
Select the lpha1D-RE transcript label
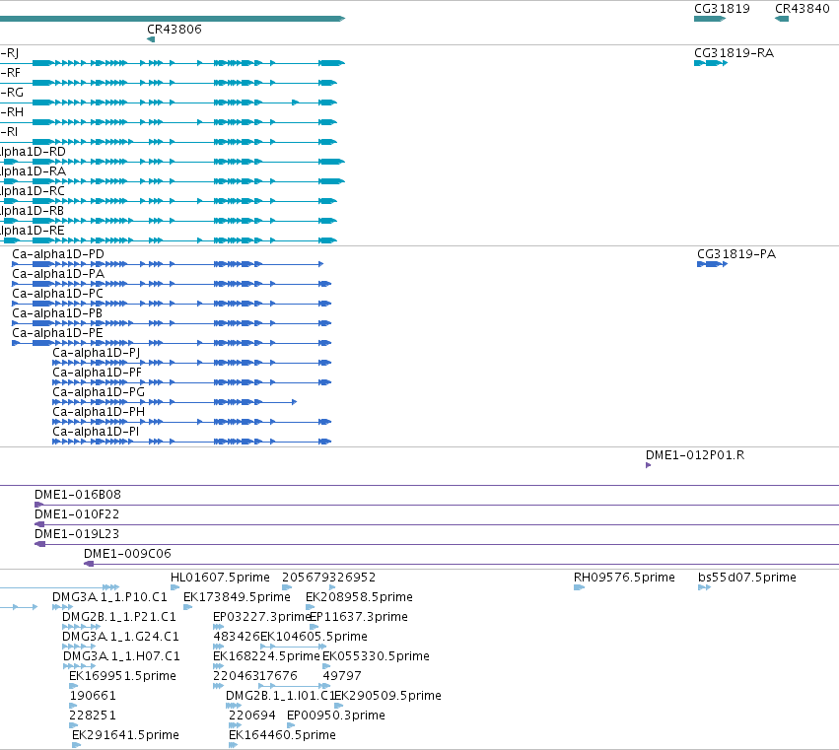(33, 231)
